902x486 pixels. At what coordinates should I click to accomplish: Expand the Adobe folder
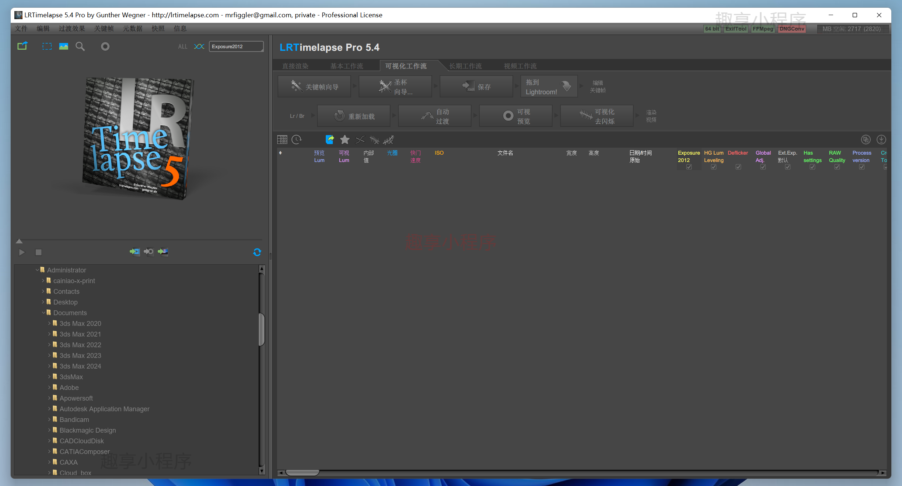(x=49, y=387)
